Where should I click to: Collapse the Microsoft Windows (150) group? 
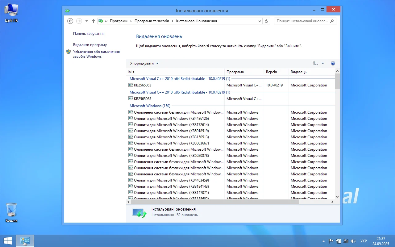150,106
